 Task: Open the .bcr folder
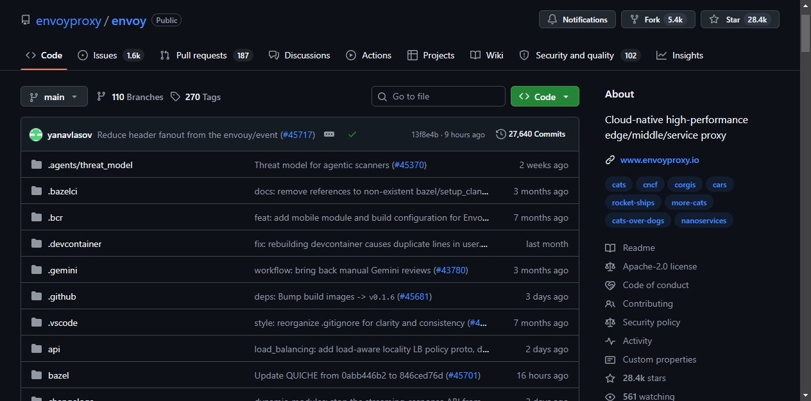click(x=55, y=218)
